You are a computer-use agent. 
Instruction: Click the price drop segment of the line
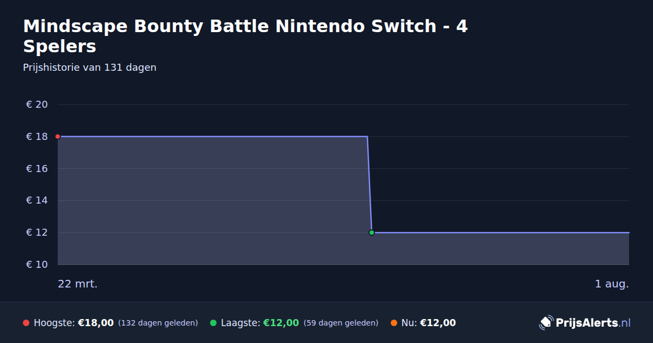[x=369, y=185]
